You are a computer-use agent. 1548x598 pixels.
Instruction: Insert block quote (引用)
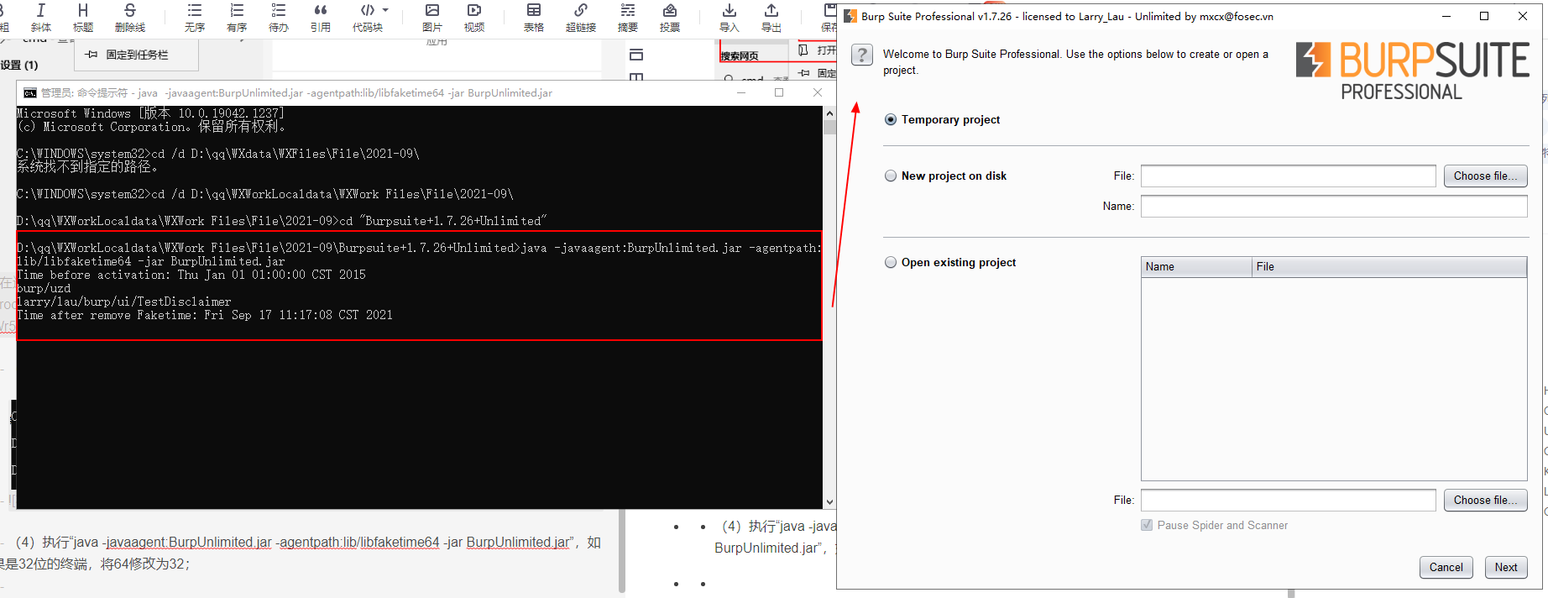[321, 17]
